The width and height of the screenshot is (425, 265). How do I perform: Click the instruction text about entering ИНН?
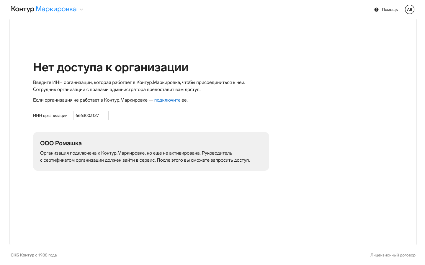tap(139, 86)
